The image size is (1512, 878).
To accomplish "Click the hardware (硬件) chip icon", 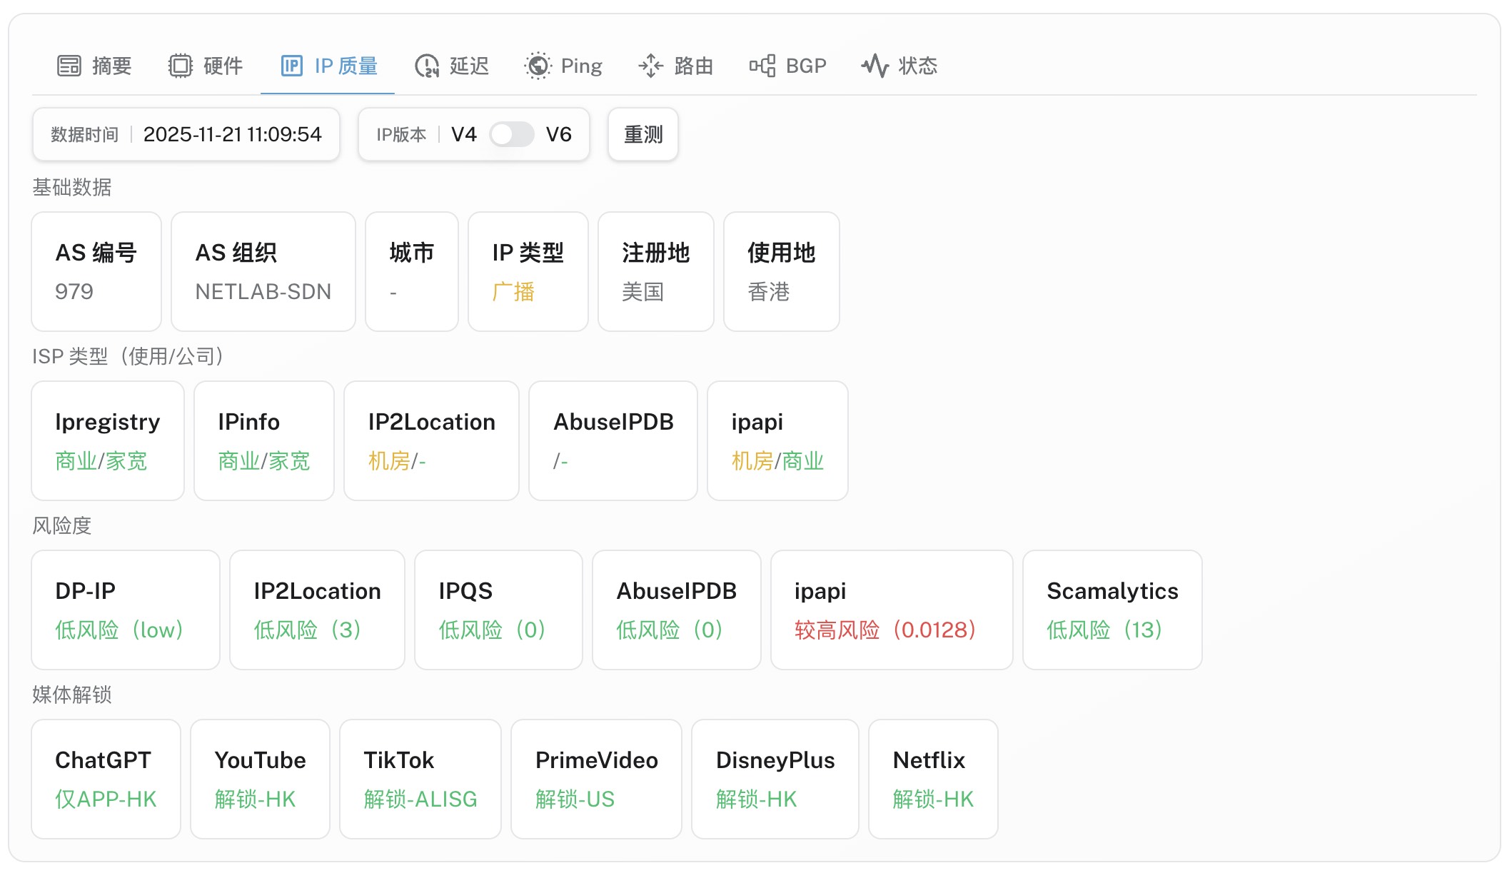I will click(181, 66).
